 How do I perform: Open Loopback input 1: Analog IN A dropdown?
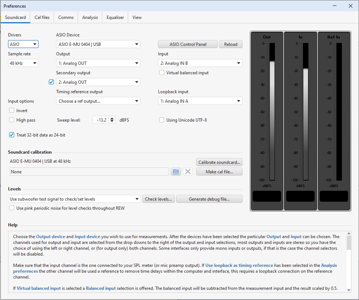pyautogui.click(x=200, y=101)
